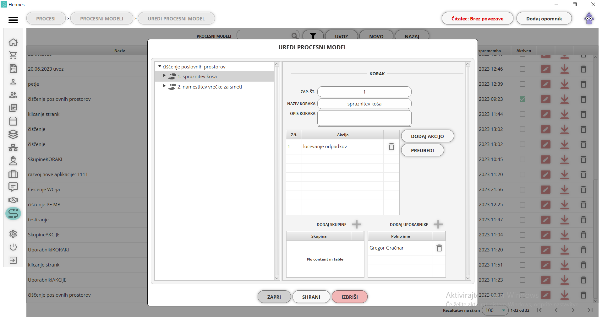Screen dimensions: 602x323
Task: Open shopping cart sidebar icon
Action: (x=13, y=55)
